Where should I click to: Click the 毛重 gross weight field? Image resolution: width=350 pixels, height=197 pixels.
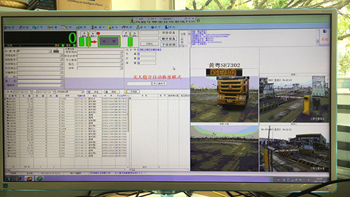(x=147, y=54)
